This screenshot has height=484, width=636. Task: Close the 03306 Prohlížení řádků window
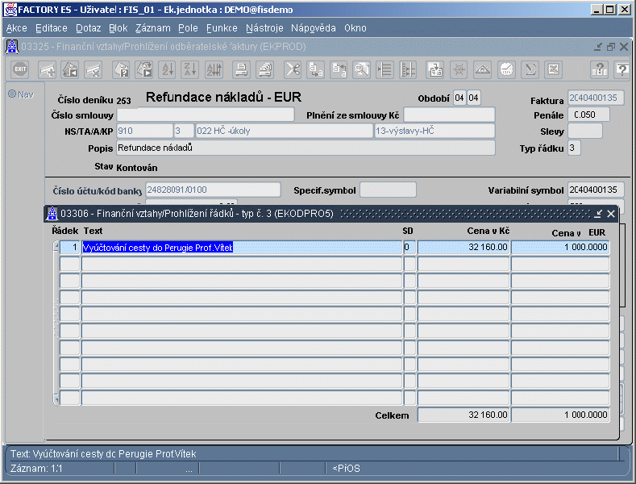(x=610, y=214)
